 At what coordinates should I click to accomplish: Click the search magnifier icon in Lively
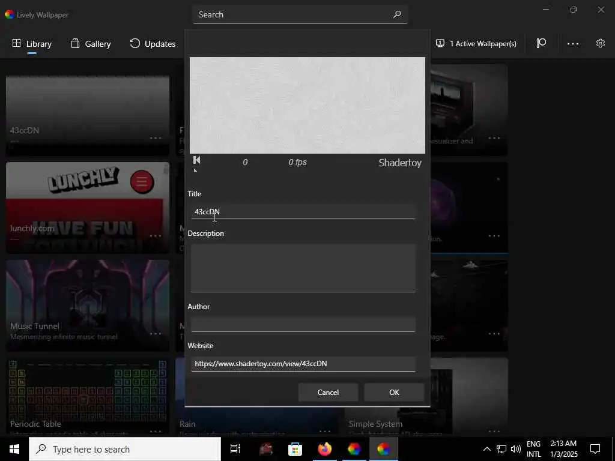[397, 14]
